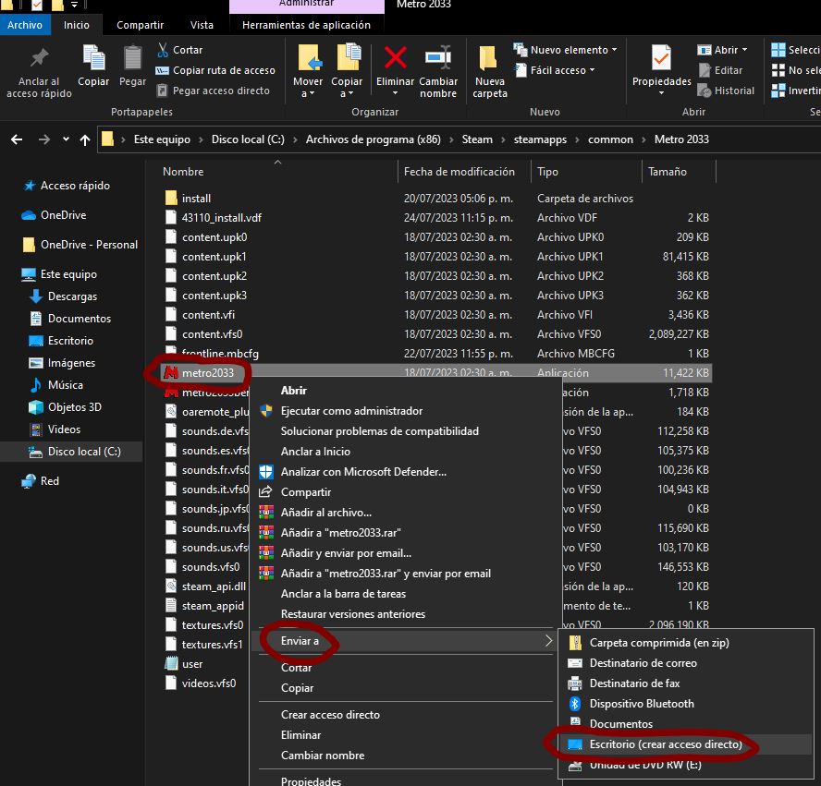Viewport: 821px width, 786px height.
Task: Click Copiar ruta de acceso
Action: [x=215, y=70]
